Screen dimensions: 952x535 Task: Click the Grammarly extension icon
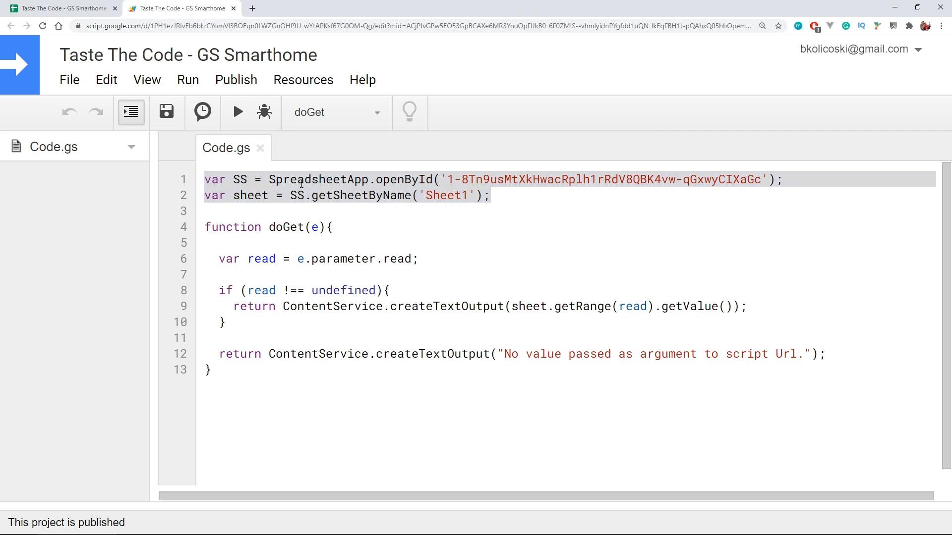[x=846, y=26]
